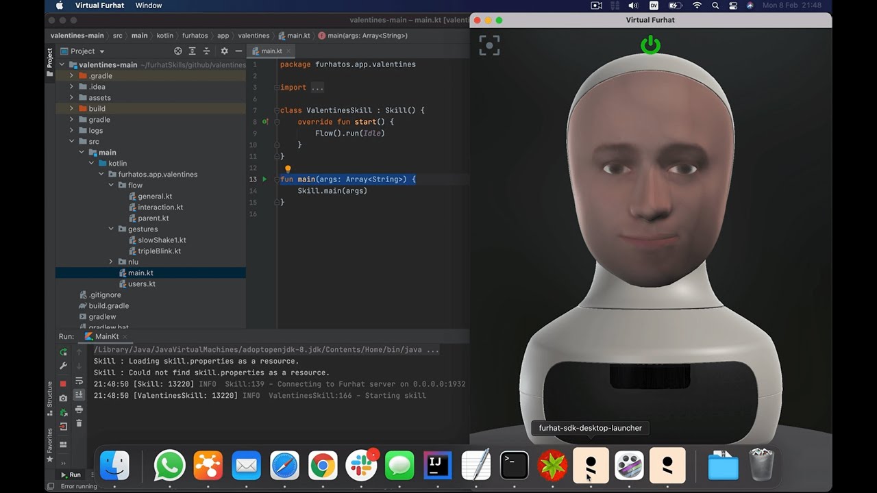Restore layout icon in Run panel
The width and height of the screenshot is (877, 493).
pos(63,444)
